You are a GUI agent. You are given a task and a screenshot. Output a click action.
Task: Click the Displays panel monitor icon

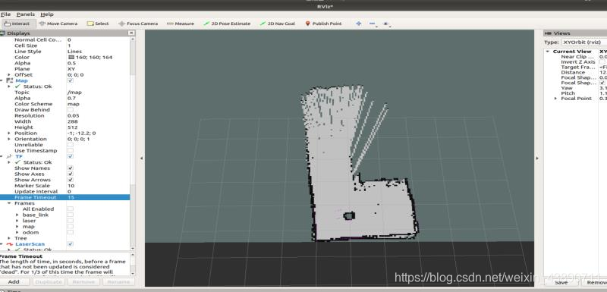pos(3,33)
